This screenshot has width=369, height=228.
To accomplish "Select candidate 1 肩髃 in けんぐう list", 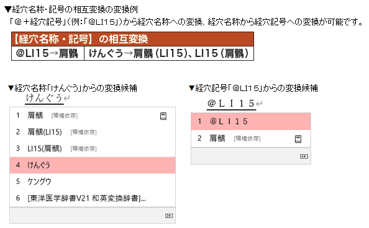I will coord(93,115).
